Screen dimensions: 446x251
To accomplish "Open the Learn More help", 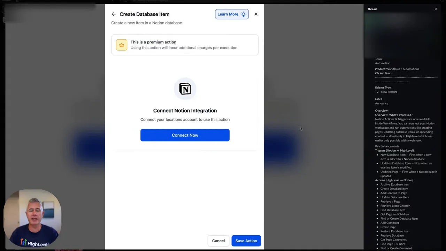I will (x=229, y=14).
